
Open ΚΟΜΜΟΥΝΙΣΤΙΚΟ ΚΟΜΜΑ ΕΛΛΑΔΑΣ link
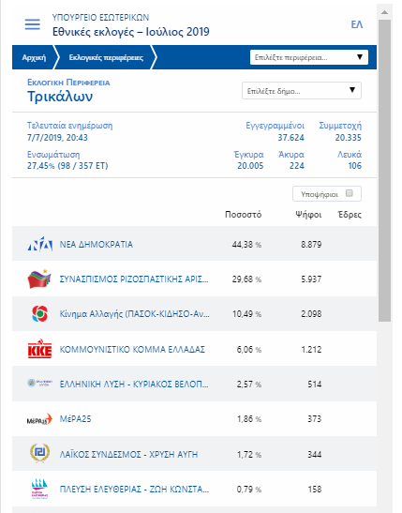coord(132,349)
